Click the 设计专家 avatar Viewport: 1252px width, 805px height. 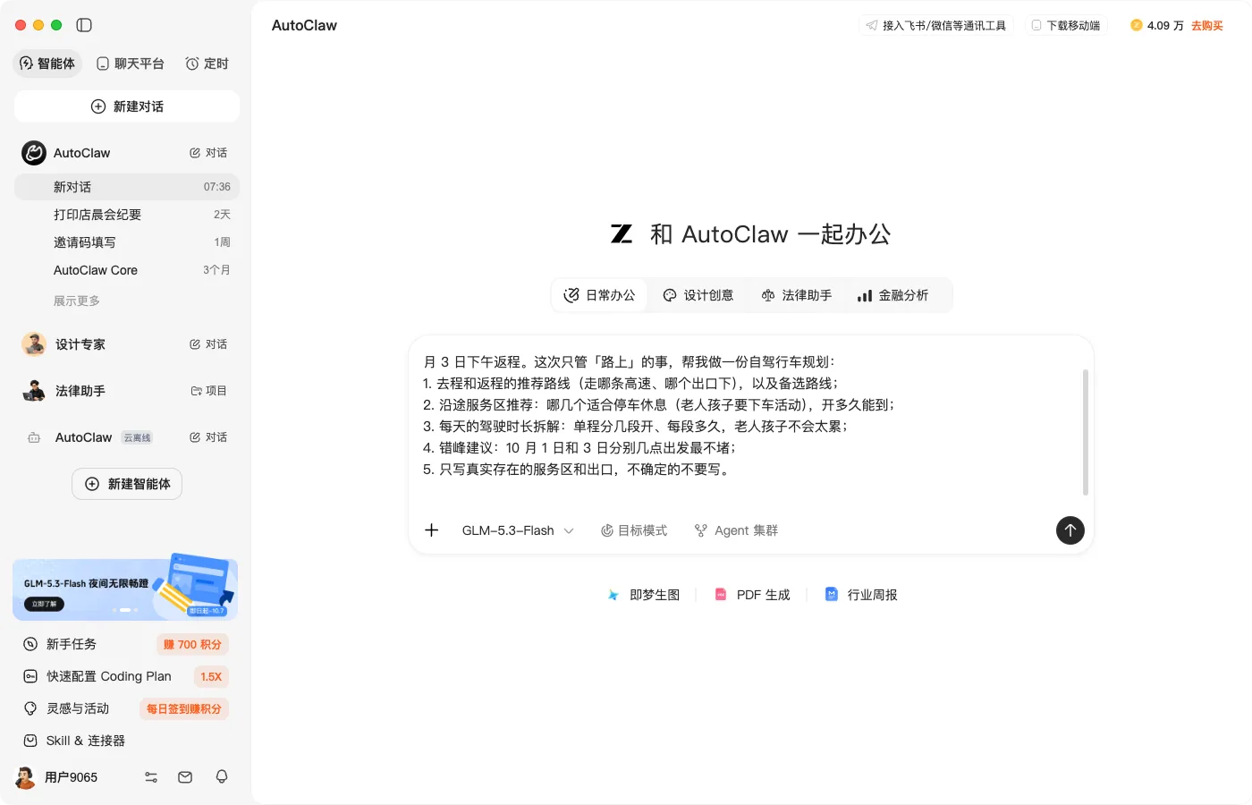click(34, 344)
